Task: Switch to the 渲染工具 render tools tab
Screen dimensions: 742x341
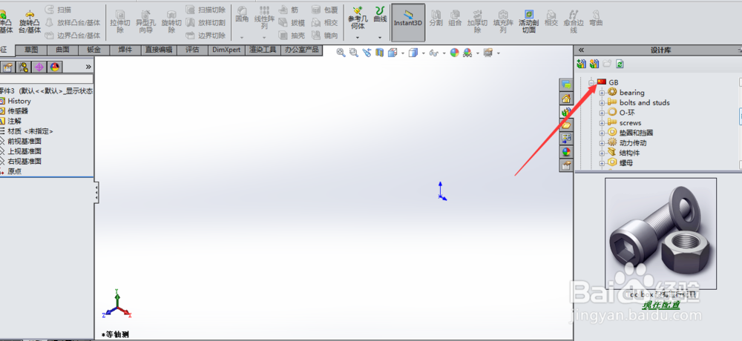Action: point(263,50)
